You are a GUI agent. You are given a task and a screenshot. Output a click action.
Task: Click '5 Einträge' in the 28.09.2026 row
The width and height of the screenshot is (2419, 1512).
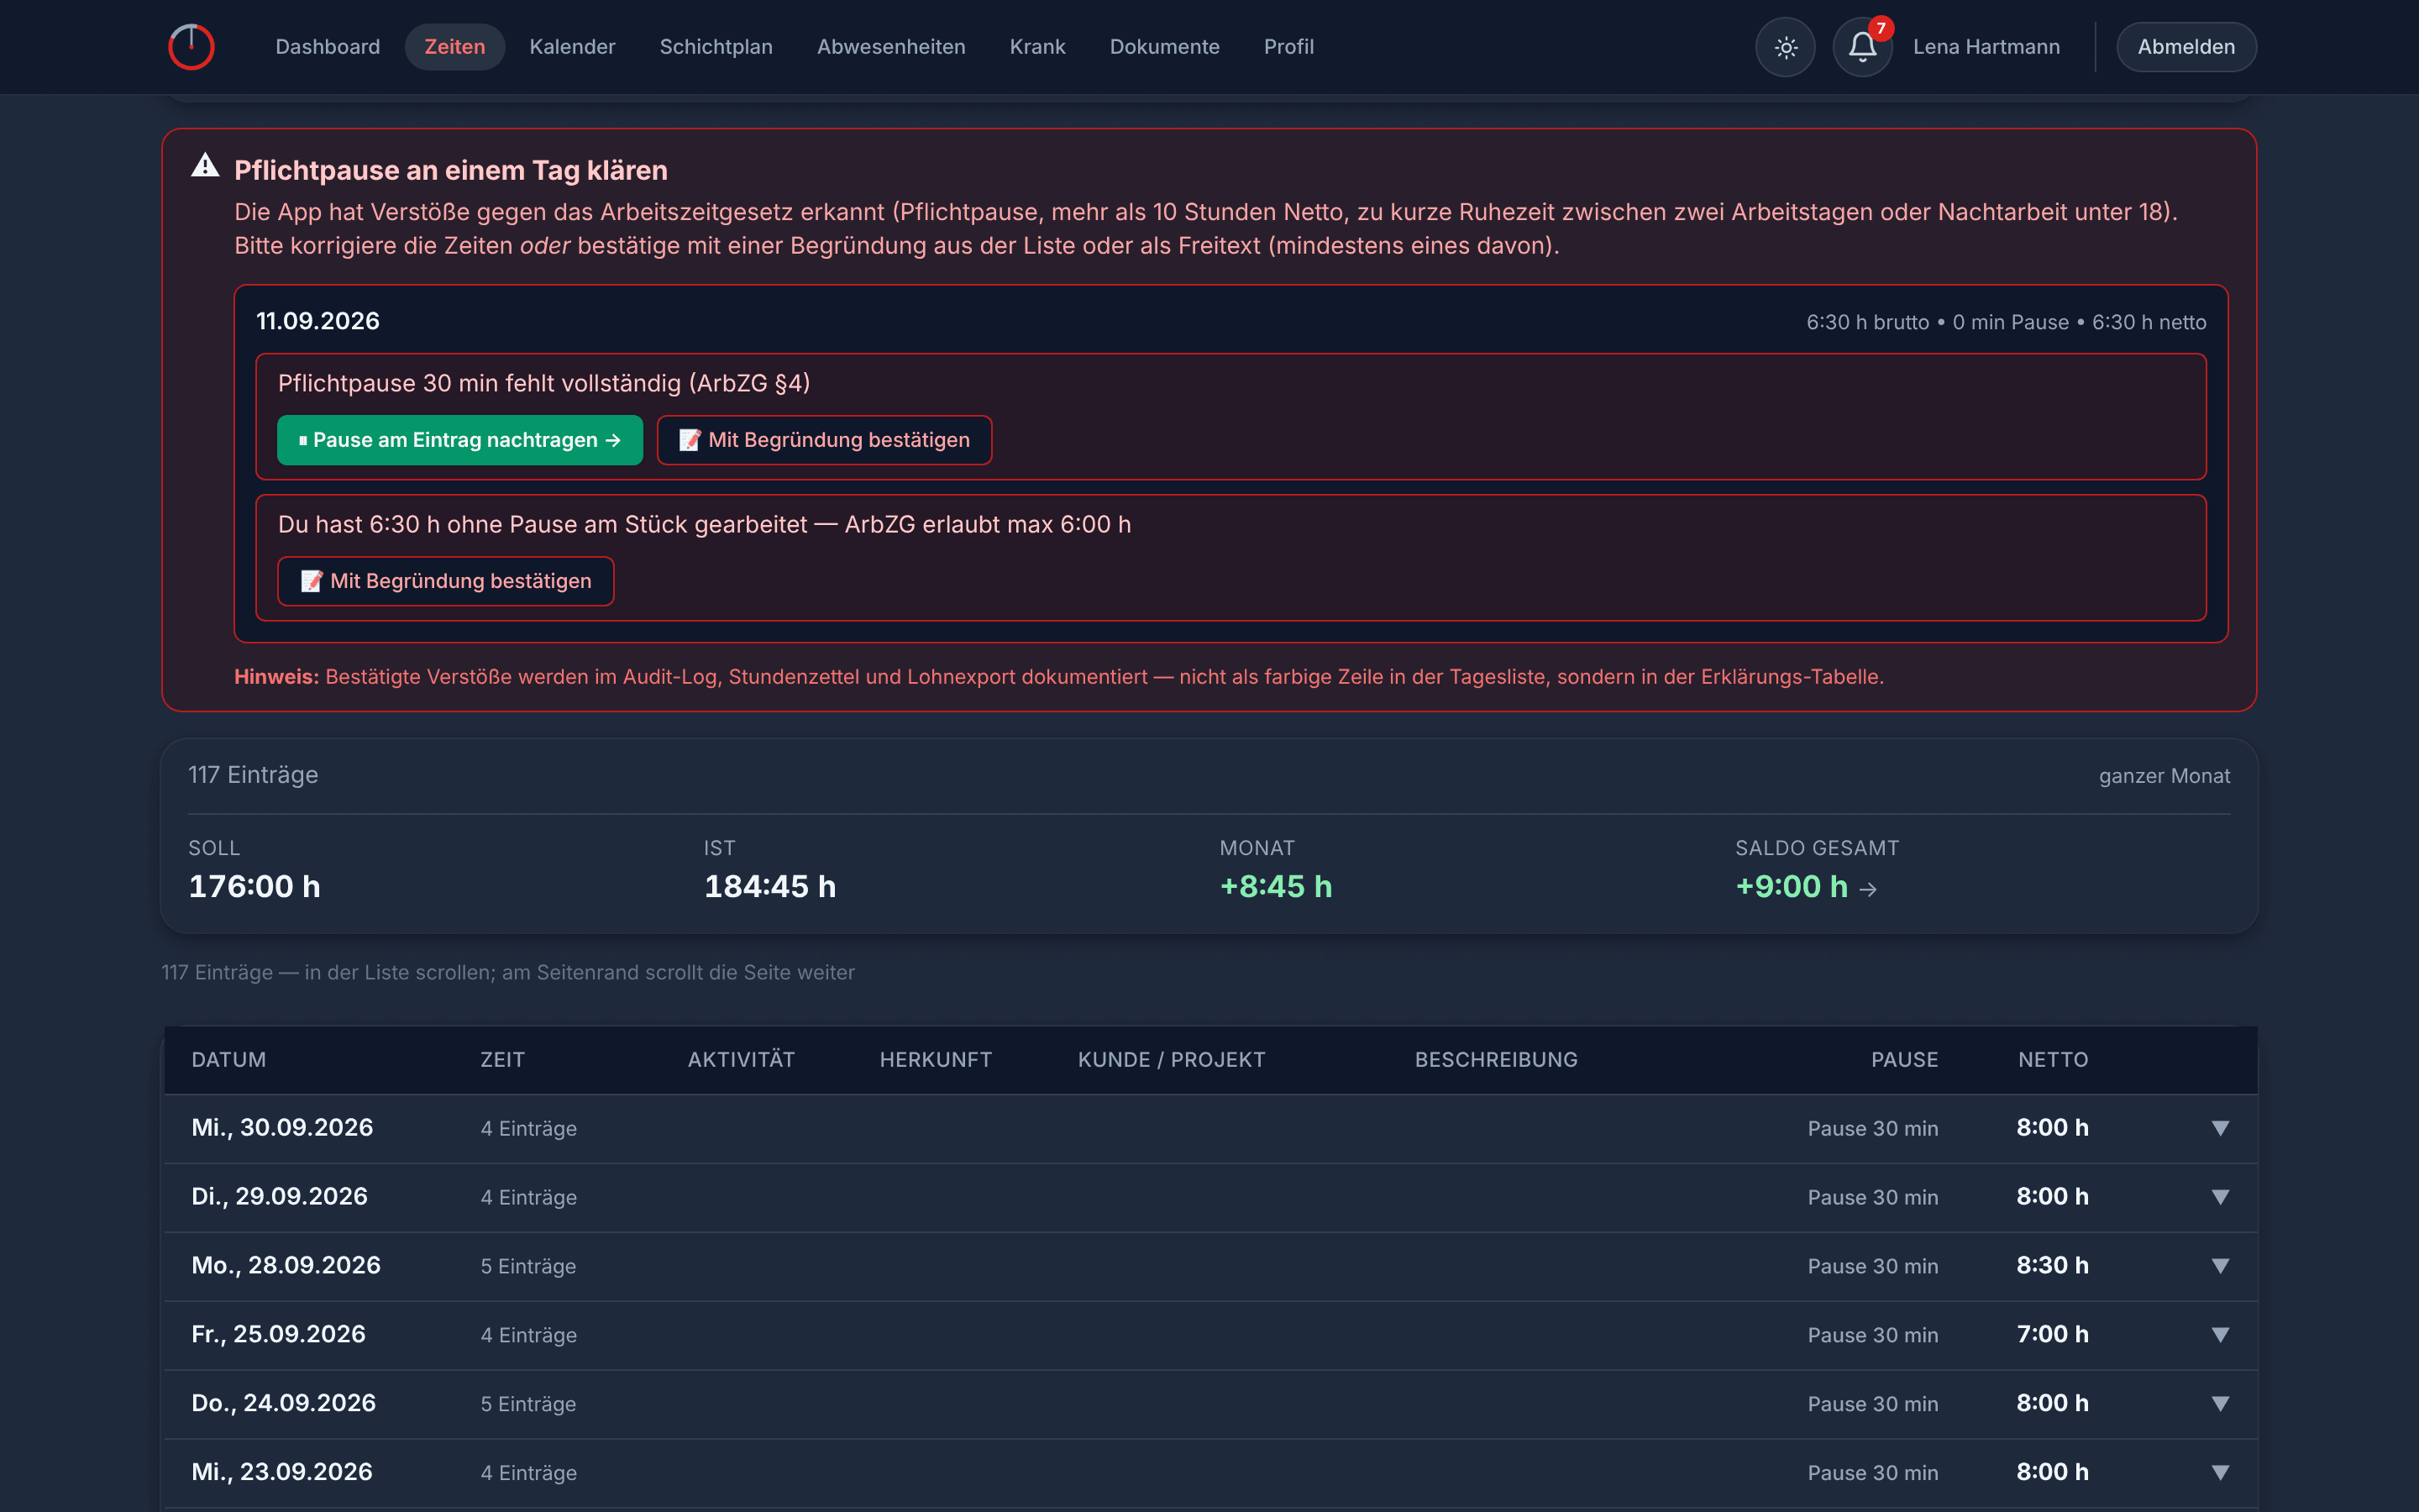(527, 1267)
